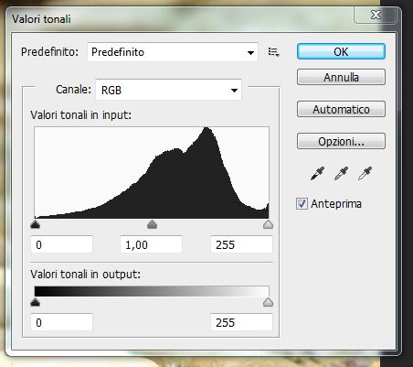Click the Automatico button
Screen dimensions: 413x367
point(341,109)
